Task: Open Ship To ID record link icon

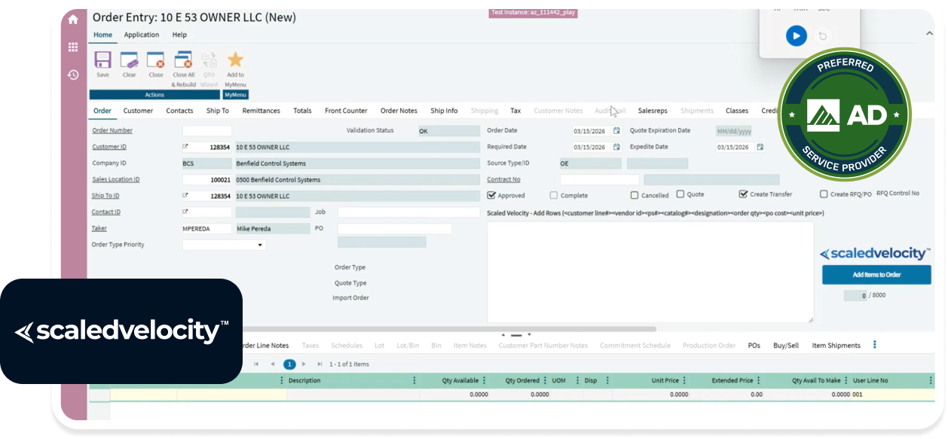Action: coord(185,196)
